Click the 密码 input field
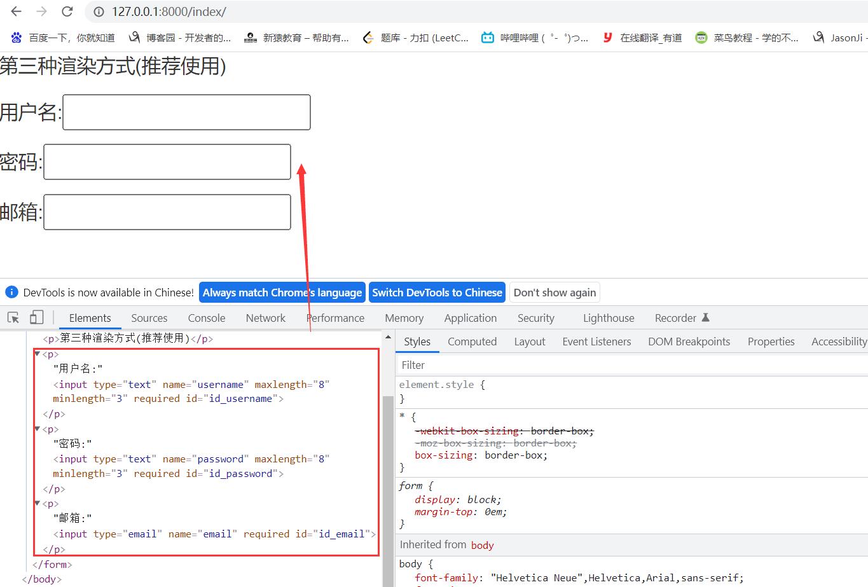The height and width of the screenshot is (587, 868). click(x=167, y=162)
